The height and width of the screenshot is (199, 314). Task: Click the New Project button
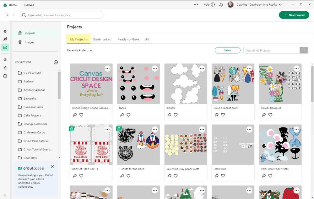tap(294, 15)
